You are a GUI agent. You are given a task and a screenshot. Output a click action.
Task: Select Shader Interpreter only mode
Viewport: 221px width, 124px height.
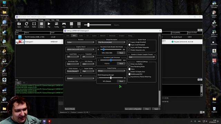(137, 50)
